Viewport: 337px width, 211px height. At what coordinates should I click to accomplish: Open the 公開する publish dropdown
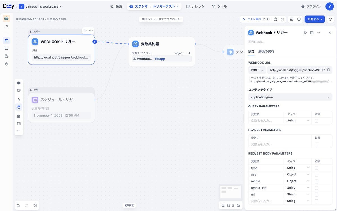click(x=315, y=19)
